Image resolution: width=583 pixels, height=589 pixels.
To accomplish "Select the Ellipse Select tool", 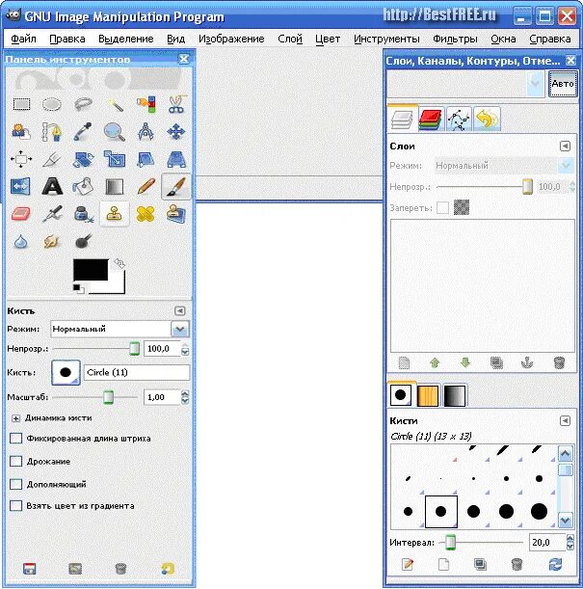I will click(x=52, y=104).
